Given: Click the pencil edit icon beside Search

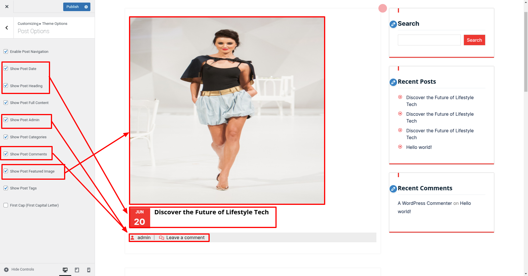Looking at the screenshot, I should [393, 24].
